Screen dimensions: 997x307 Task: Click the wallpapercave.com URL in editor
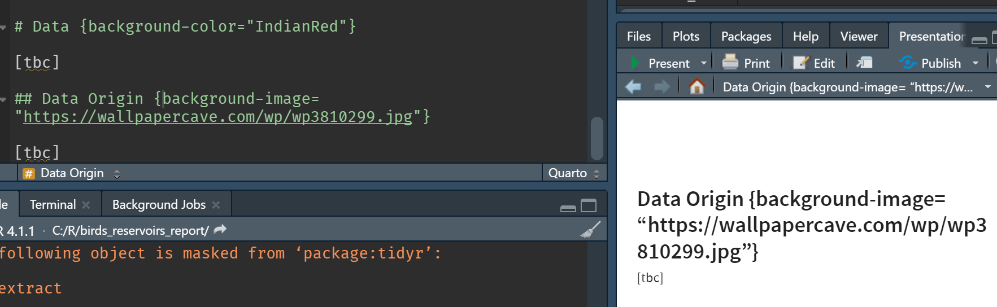pyautogui.click(x=218, y=117)
